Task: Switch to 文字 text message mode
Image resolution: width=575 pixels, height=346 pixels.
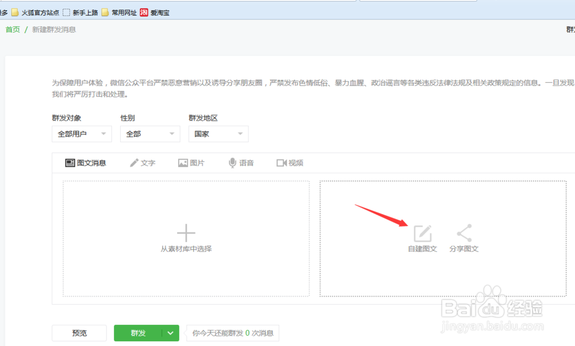Action: click(x=143, y=162)
